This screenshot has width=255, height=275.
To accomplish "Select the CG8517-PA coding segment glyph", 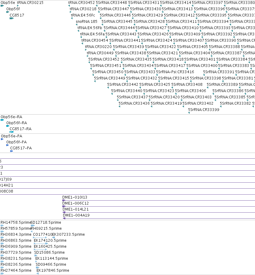I will [x=12, y=151].
